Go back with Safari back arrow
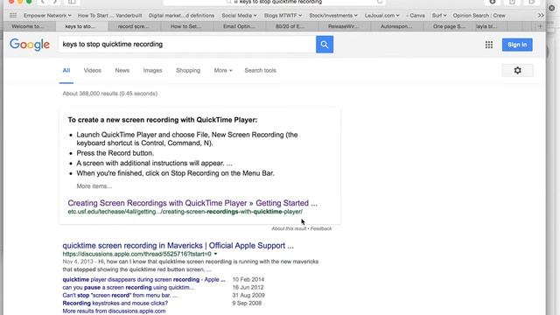 pyautogui.click(x=43, y=2)
